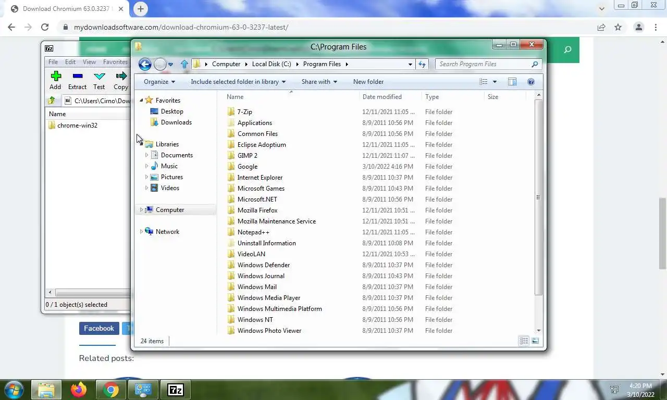Expand the Music library tree node
The image size is (667, 400).
[146, 166]
